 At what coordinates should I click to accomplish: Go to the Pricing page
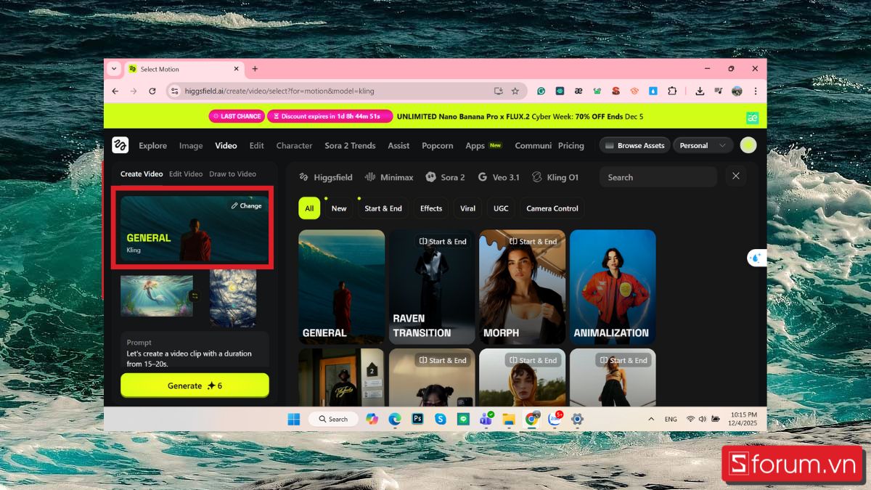coord(571,145)
